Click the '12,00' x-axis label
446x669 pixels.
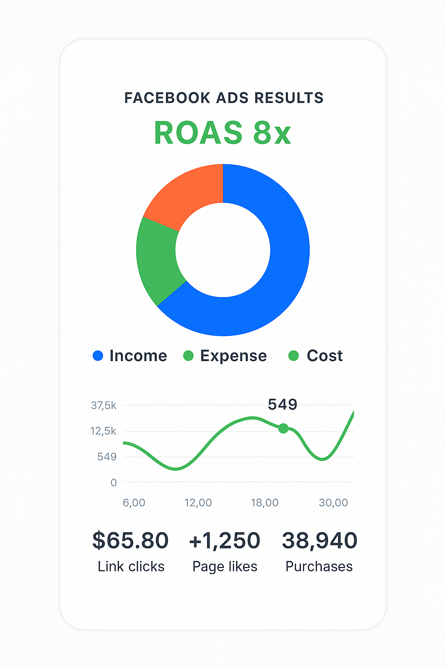[198, 503]
